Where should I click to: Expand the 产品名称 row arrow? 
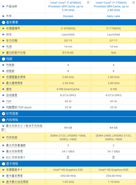pyautogui.click(x=4, y=6)
